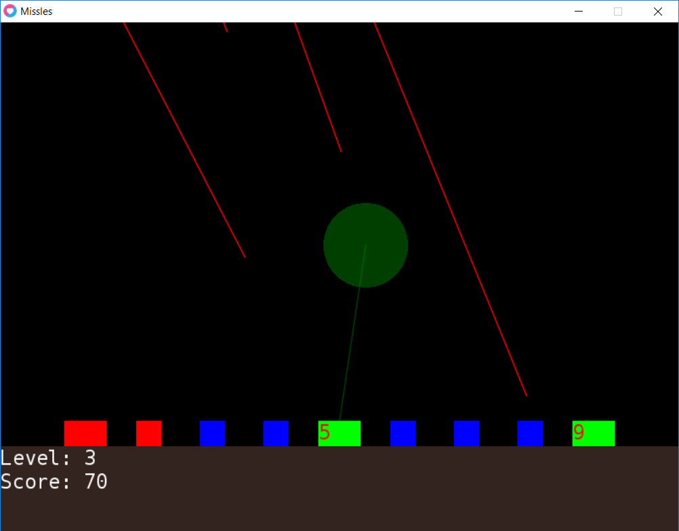Select the green missile base labeled 9

(x=593, y=433)
